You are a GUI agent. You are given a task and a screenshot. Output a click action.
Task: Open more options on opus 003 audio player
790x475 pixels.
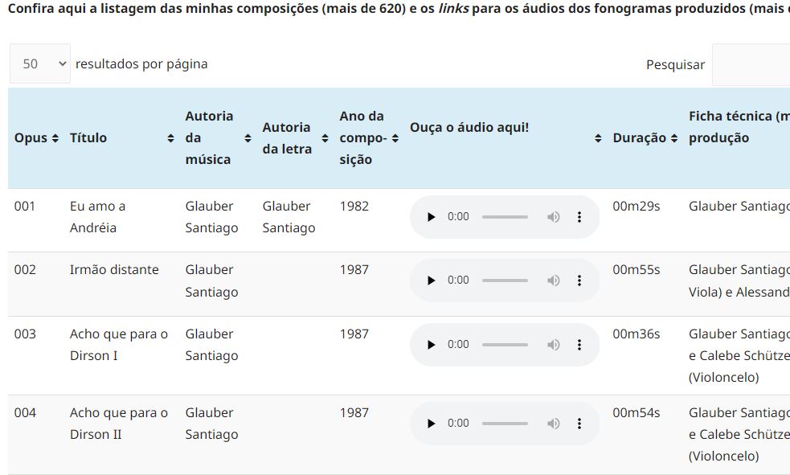[x=579, y=345]
